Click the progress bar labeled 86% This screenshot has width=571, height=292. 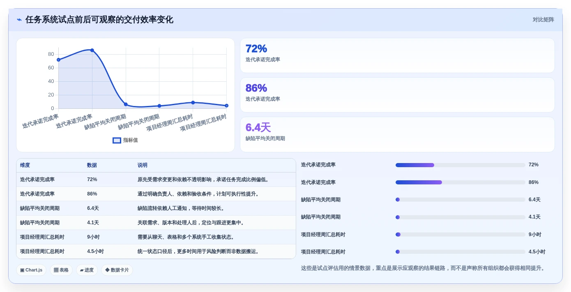click(460, 182)
